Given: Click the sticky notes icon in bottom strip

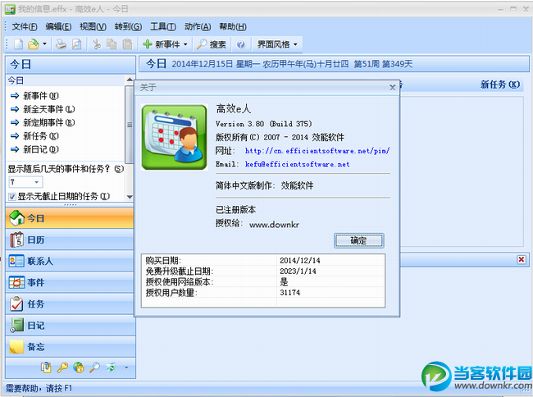Looking at the screenshot, I should pyautogui.click(x=46, y=367).
